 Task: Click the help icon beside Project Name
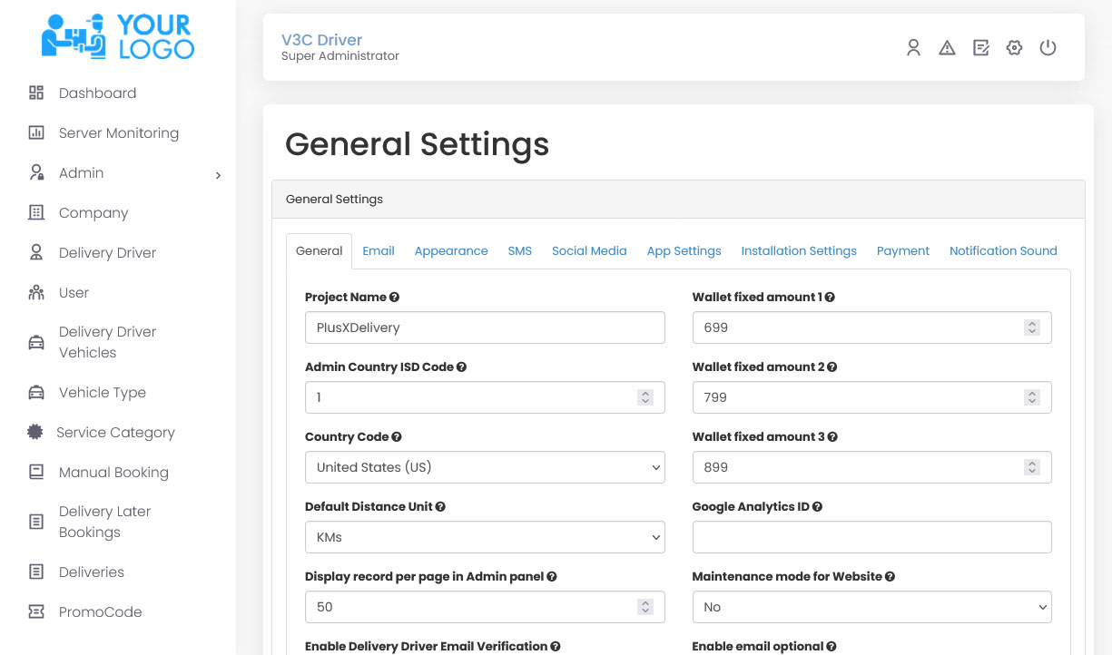394,298
